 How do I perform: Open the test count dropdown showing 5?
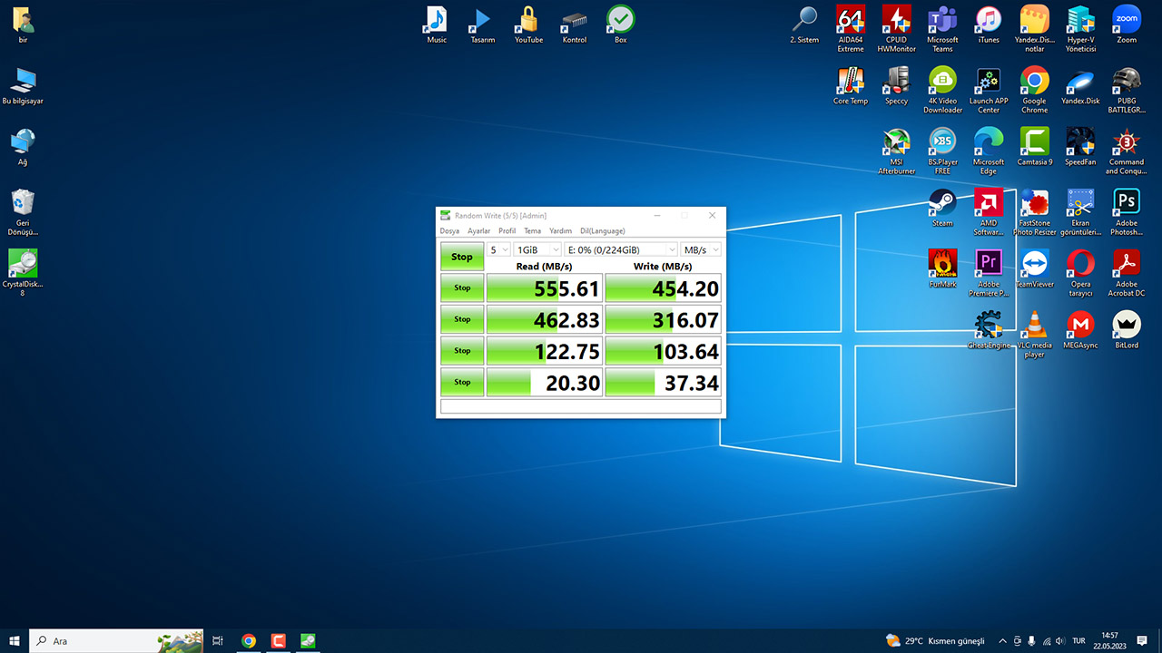pyautogui.click(x=499, y=250)
